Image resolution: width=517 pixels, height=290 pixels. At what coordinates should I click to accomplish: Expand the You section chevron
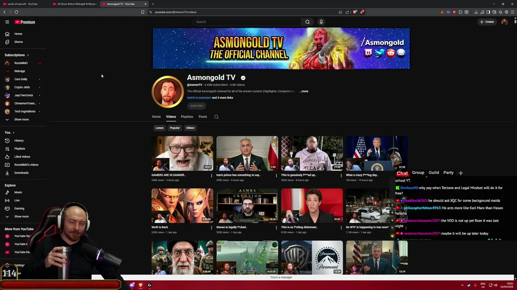(x=13, y=133)
